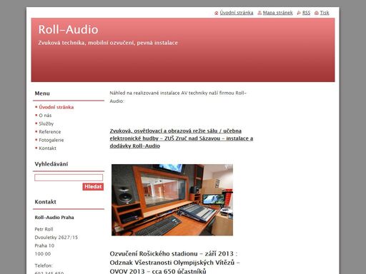366x274 pixels.
Task: Open the Fotogalerie menu item
Action: coord(51,140)
